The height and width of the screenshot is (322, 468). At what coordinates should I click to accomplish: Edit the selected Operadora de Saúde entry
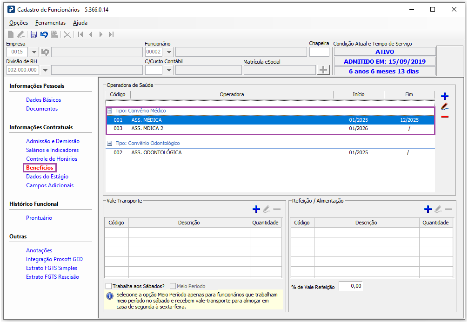coord(445,106)
